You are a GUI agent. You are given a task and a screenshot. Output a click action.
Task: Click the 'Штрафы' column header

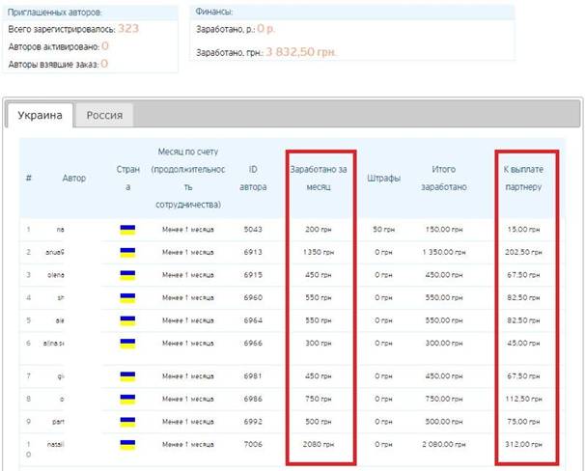383,179
